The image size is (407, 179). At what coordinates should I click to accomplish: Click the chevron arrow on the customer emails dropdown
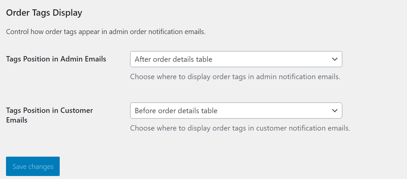(x=335, y=111)
